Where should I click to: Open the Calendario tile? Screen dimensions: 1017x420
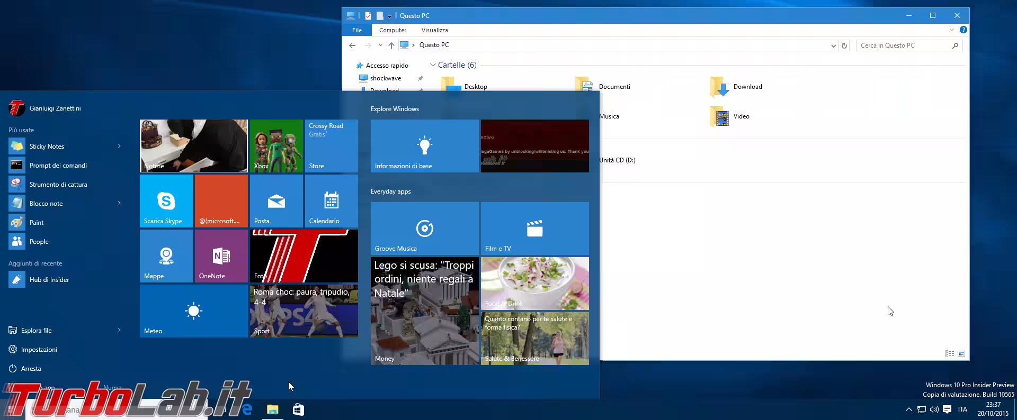coord(332,201)
